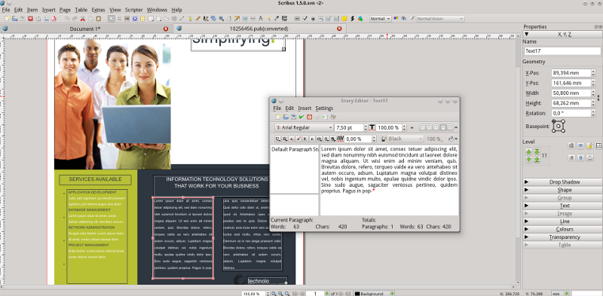Click the X-Pos value field
603x296 pixels.
point(571,72)
